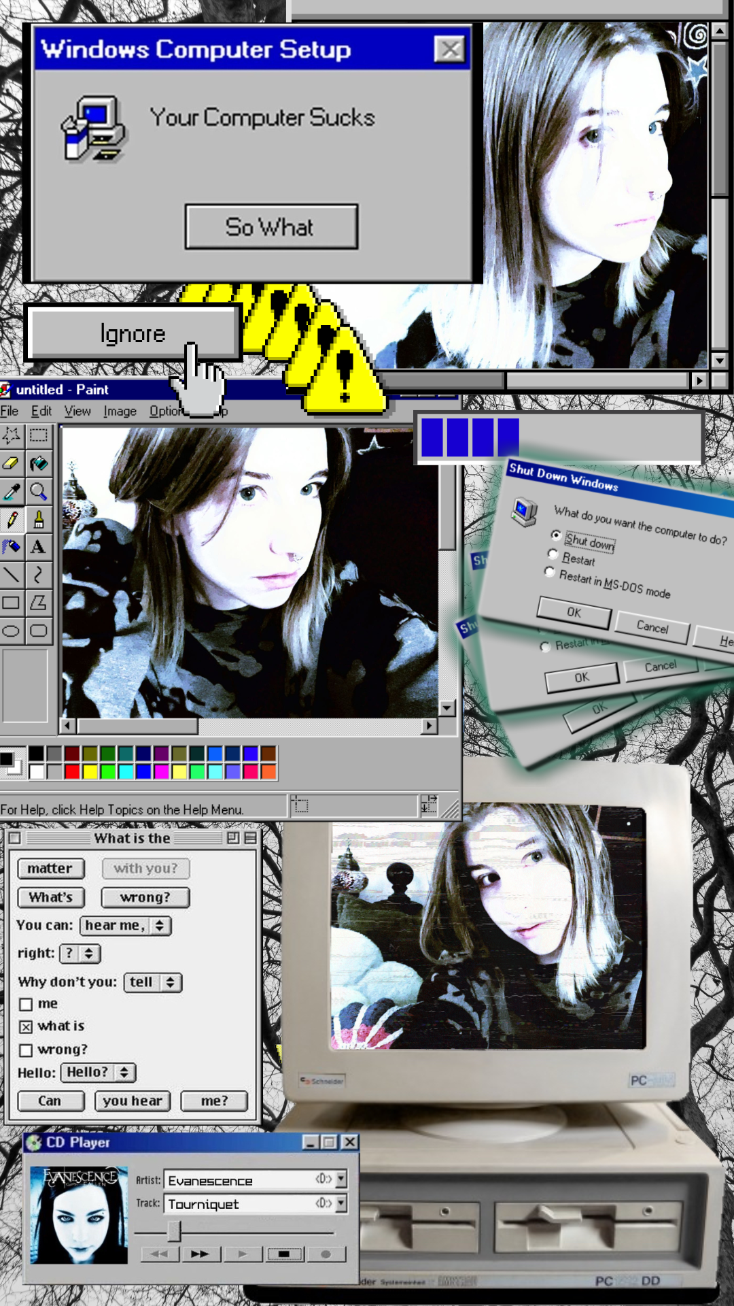Click scroll-down arrow of Paint canvas
The image size is (734, 1306).
(447, 708)
